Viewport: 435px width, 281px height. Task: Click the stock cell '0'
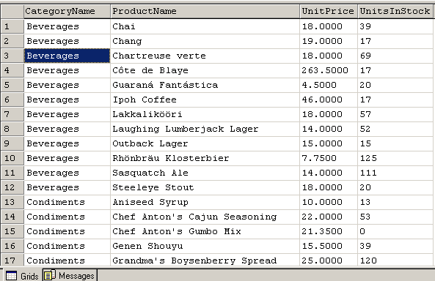(395, 231)
